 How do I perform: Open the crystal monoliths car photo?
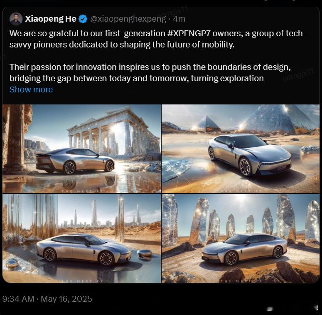(241, 238)
